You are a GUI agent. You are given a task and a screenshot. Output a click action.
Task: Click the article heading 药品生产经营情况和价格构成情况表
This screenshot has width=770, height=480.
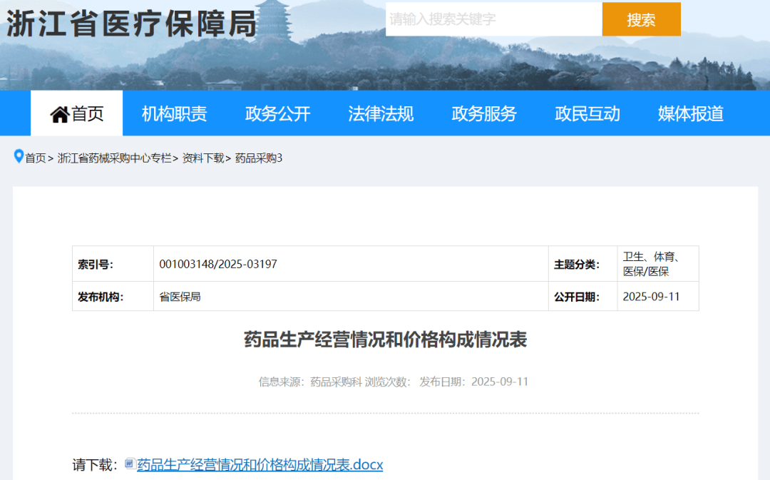(x=385, y=340)
